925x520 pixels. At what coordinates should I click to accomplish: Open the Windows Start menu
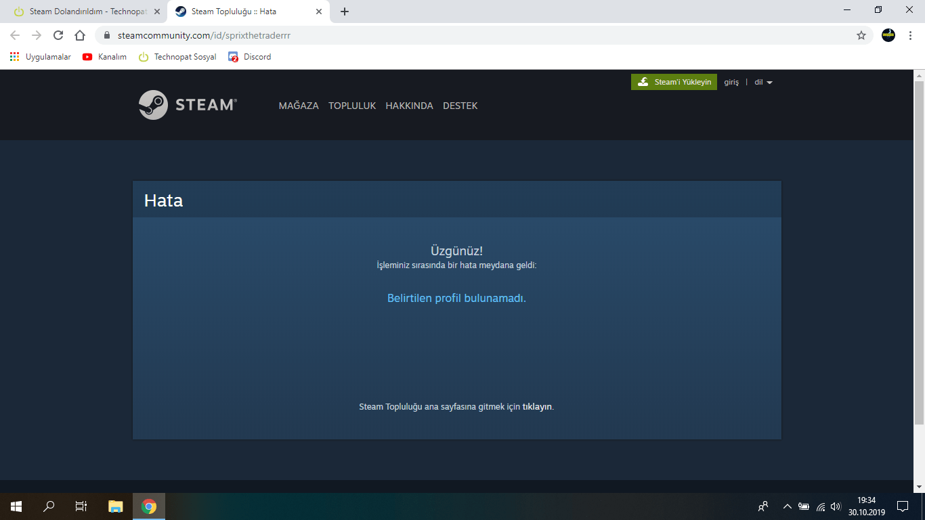16,506
